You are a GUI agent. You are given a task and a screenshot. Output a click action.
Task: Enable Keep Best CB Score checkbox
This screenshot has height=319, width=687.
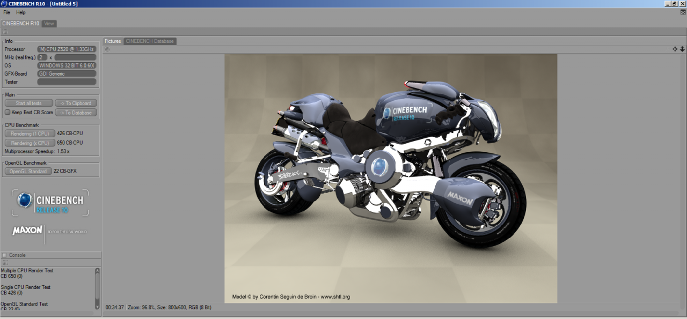coord(8,113)
